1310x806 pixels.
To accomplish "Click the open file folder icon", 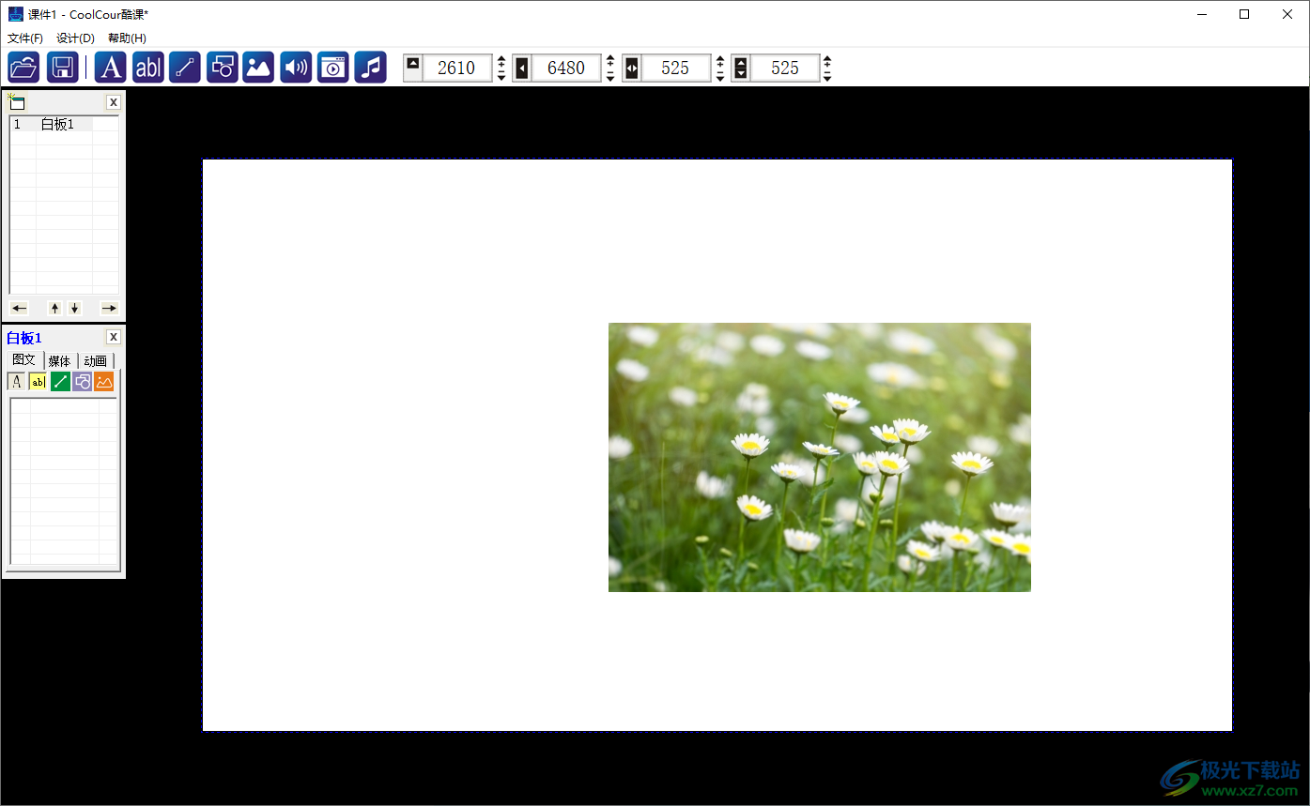I will pos(23,68).
